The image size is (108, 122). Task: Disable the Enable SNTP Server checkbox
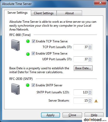[x=33, y=85]
